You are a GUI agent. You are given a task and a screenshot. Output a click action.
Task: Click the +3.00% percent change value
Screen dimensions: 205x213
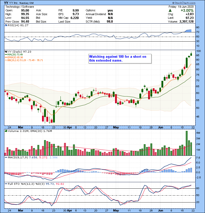(187, 11)
